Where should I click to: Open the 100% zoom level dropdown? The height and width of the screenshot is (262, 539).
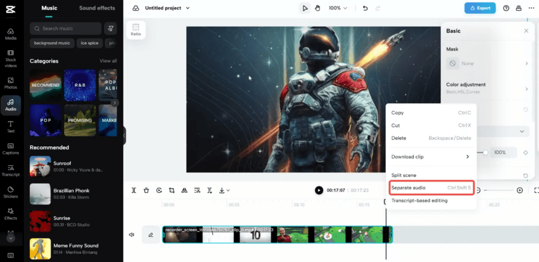click(338, 8)
